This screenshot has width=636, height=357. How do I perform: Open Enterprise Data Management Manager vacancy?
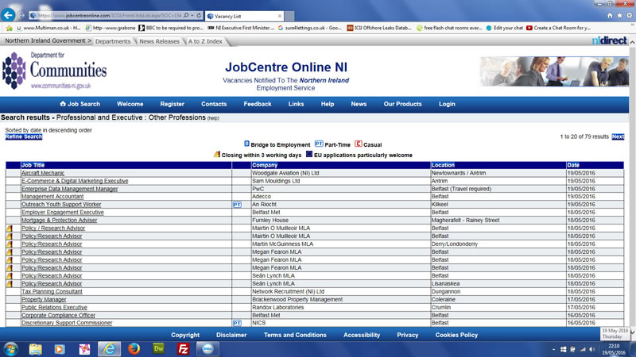pos(69,189)
